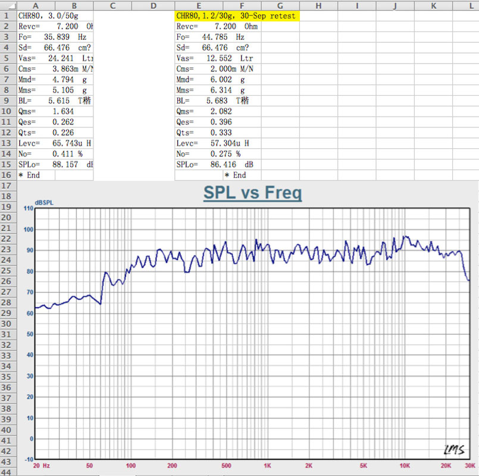Select column K header

(434, 6)
